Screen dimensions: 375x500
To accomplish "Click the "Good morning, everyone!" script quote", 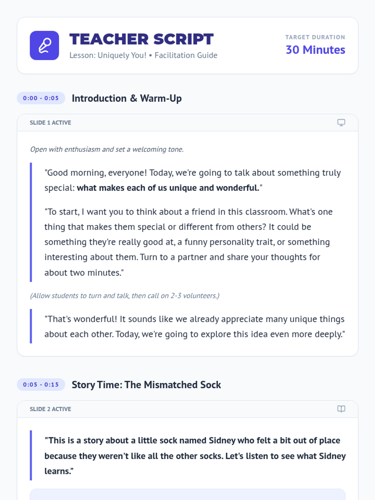I will [x=192, y=173].
